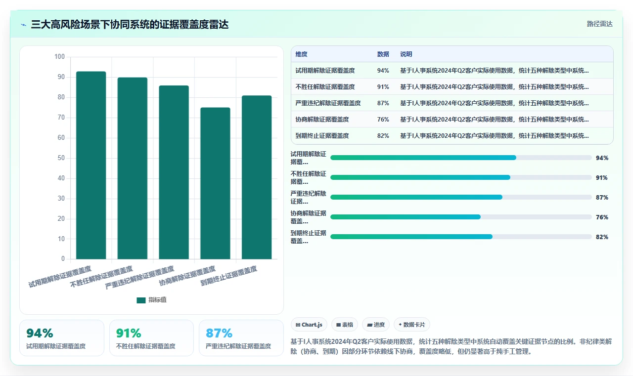The image size is (633, 376).
Task: Click the 严重违纪解除证据覆盖度 bar in the chart
Action: click(174, 172)
